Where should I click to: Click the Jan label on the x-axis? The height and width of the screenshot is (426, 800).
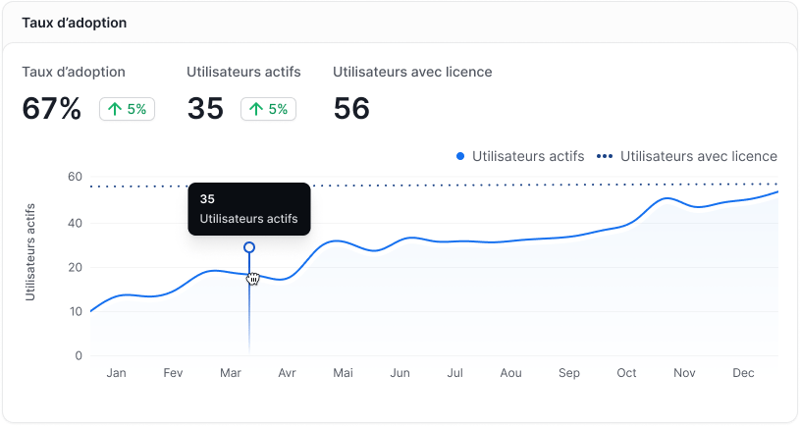(x=116, y=374)
